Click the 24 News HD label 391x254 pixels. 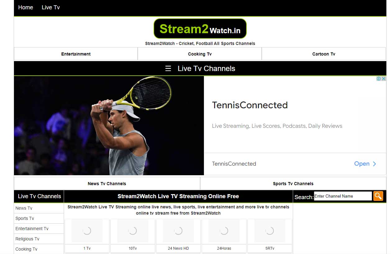tap(178, 248)
